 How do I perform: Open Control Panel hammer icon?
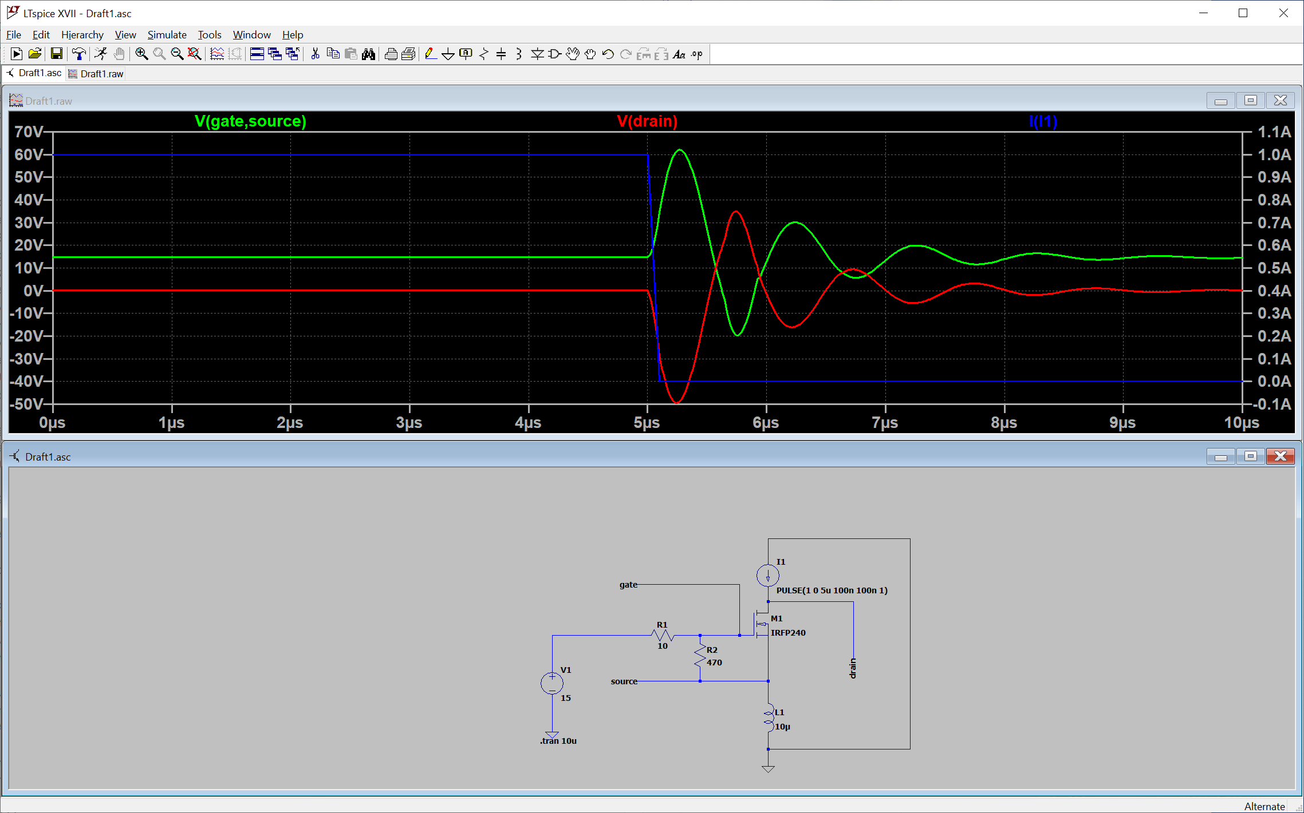79,54
